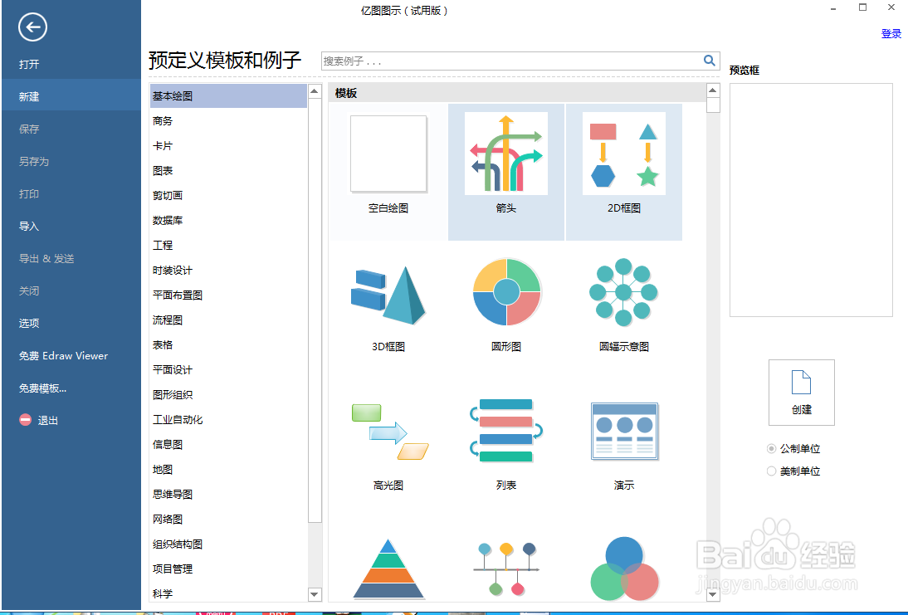Select the 剪切画 category
The image size is (908, 615).
228,196
